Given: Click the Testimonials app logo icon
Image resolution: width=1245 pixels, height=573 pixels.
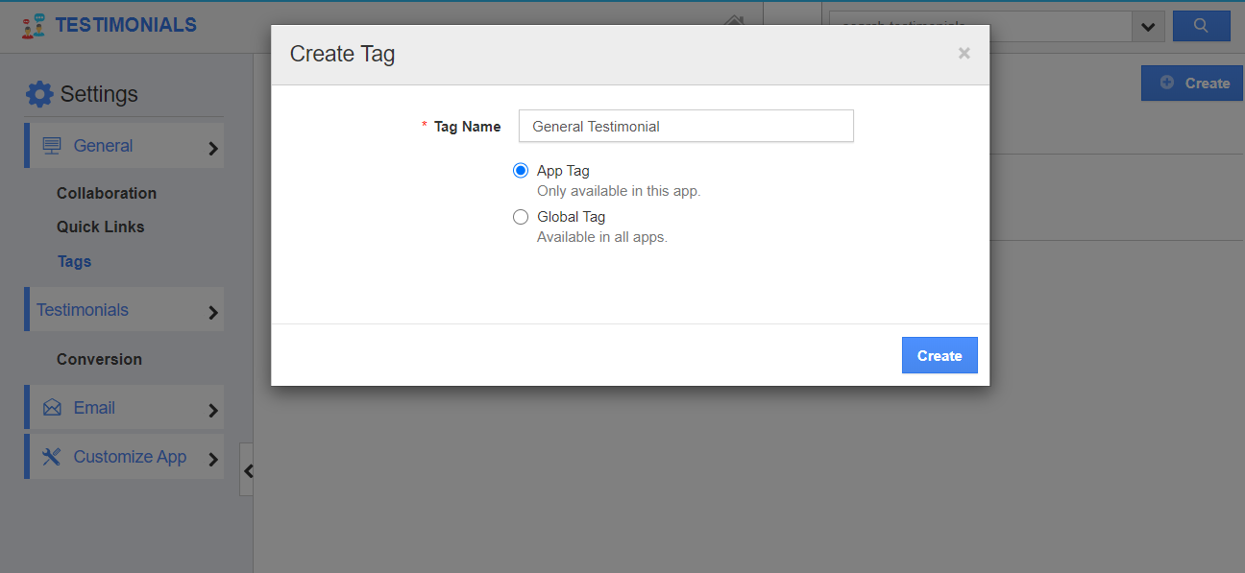Looking at the screenshot, I should tap(33, 26).
